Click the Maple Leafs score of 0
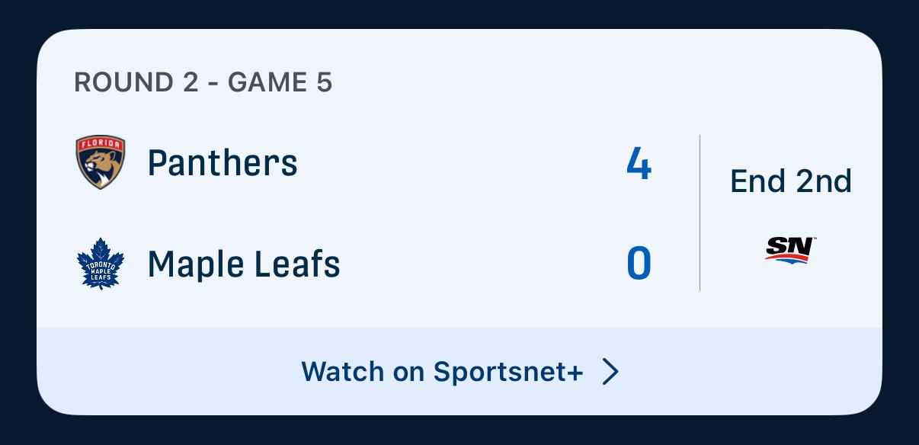The width and height of the screenshot is (919, 445). click(x=639, y=264)
